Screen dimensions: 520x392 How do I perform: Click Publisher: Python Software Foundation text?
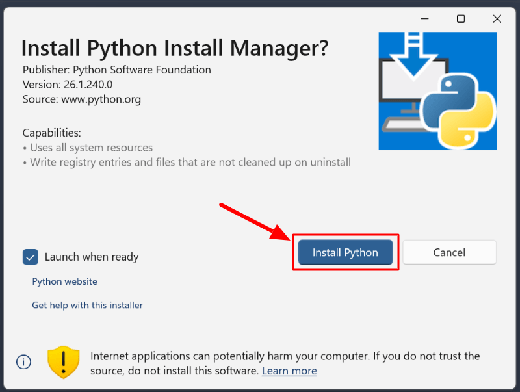point(117,70)
